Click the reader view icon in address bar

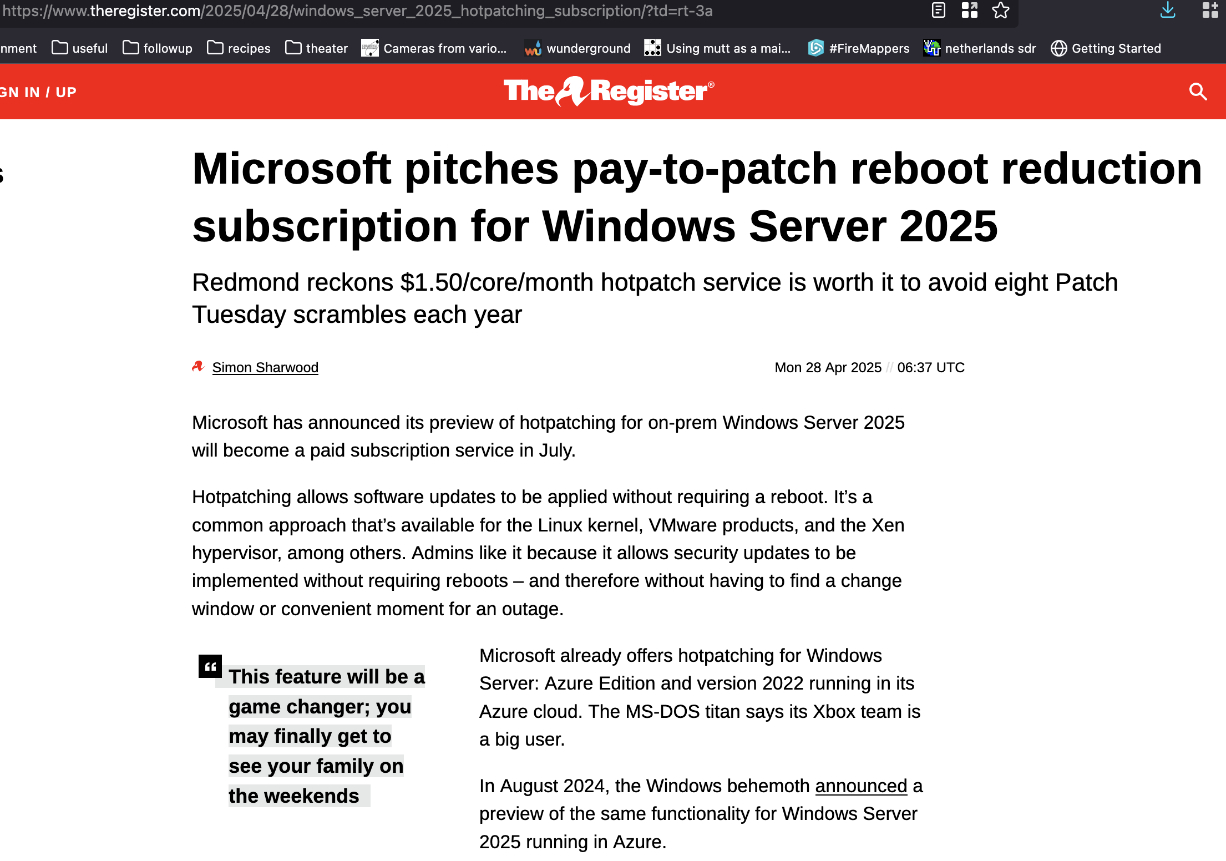point(938,11)
